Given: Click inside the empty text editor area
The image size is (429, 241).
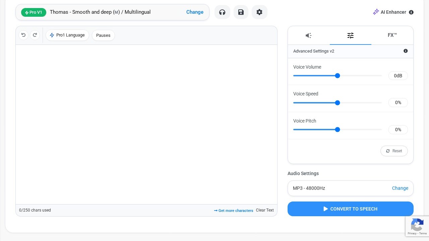Looking at the screenshot, I should pos(146,124).
